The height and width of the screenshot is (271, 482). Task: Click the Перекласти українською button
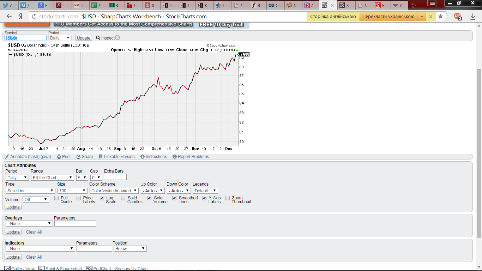pos(388,17)
